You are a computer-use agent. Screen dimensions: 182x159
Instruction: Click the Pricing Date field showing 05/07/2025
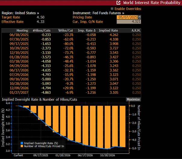click(127, 17)
